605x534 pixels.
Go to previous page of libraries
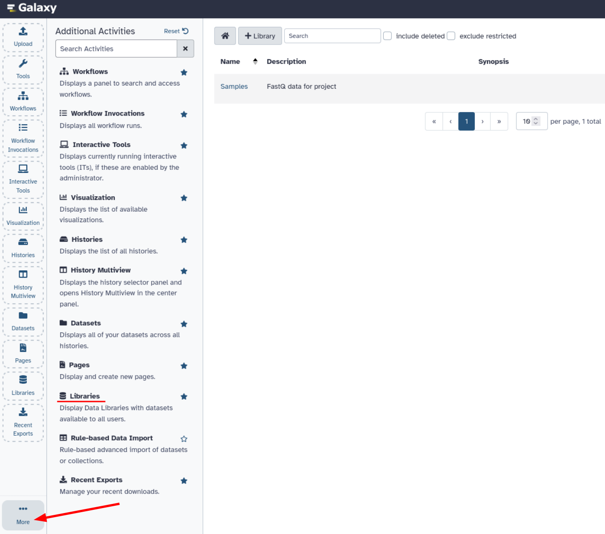(x=451, y=122)
